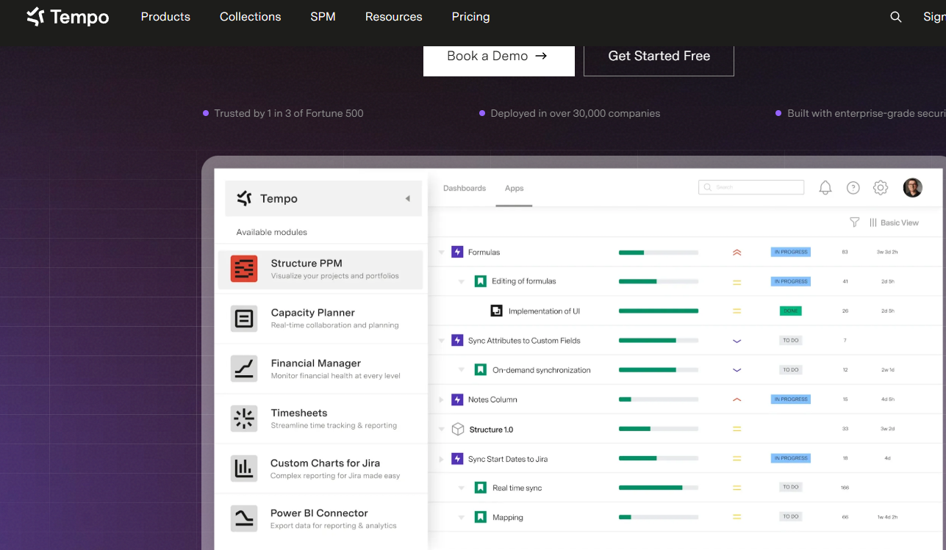
Task: Switch to the Dashboards tab
Action: pos(465,188)
